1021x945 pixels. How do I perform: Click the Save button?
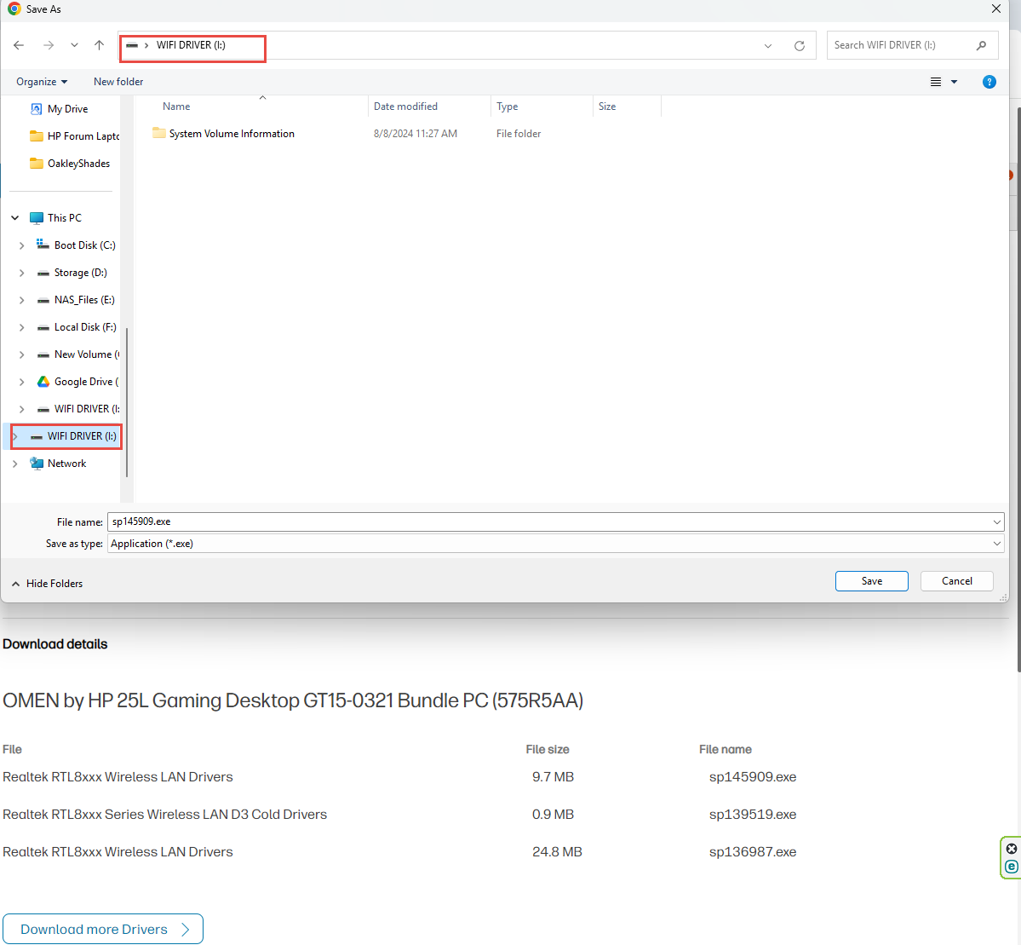point(871,580)
